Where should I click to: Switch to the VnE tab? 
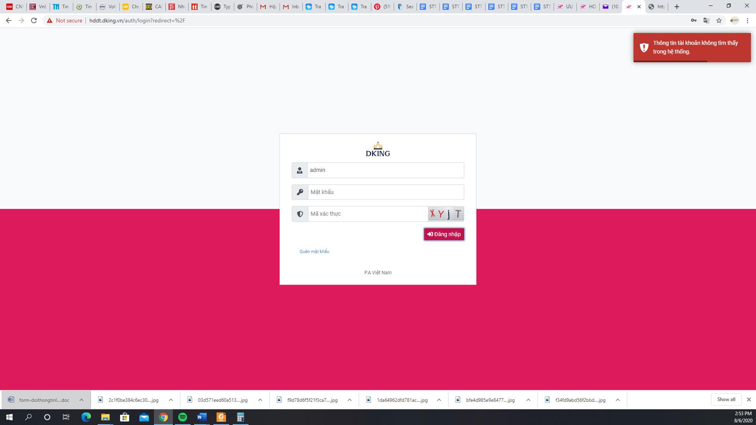click(x=38, y=7)
